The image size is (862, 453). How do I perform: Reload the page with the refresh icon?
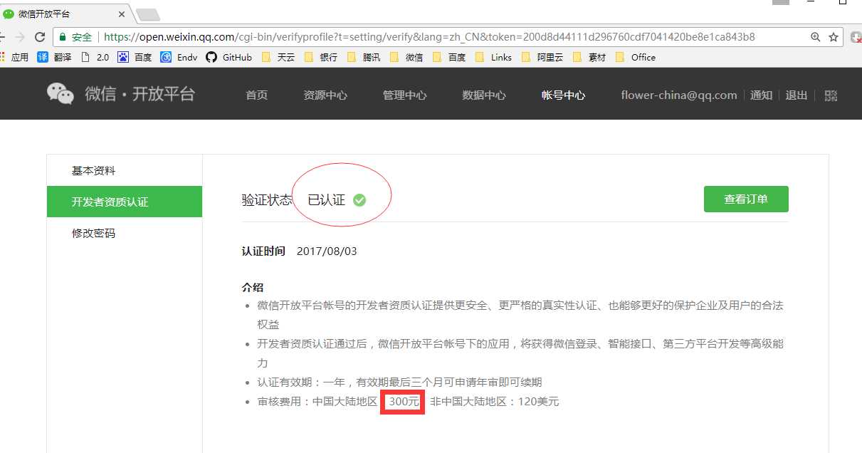(40, 37)
